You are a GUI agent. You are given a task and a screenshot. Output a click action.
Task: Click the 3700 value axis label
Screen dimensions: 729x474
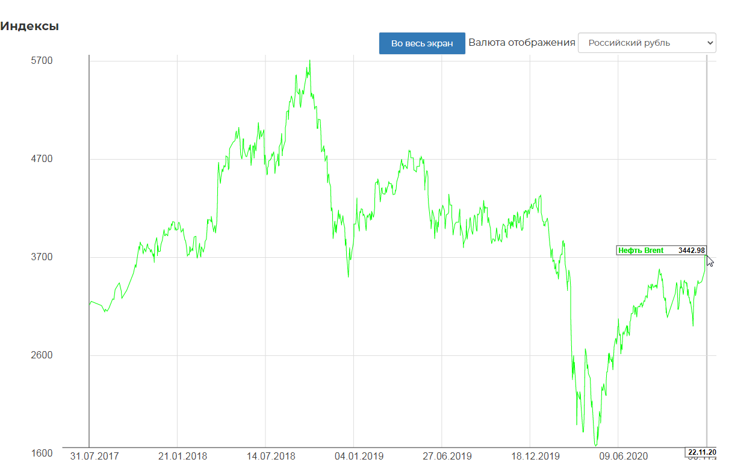point(42,257)
